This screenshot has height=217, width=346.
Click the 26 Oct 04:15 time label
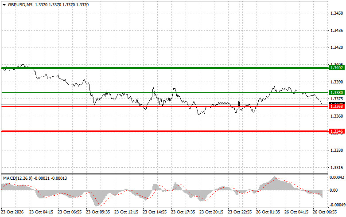[x=296, y=212]
